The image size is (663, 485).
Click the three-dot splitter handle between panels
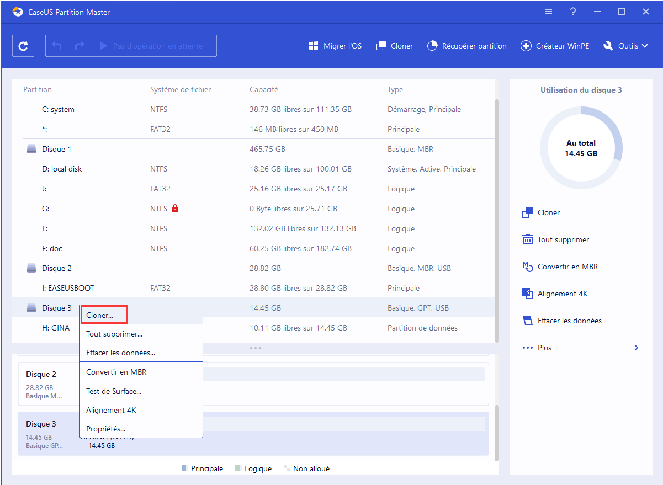pyautogui.click(x=255, y=348)
